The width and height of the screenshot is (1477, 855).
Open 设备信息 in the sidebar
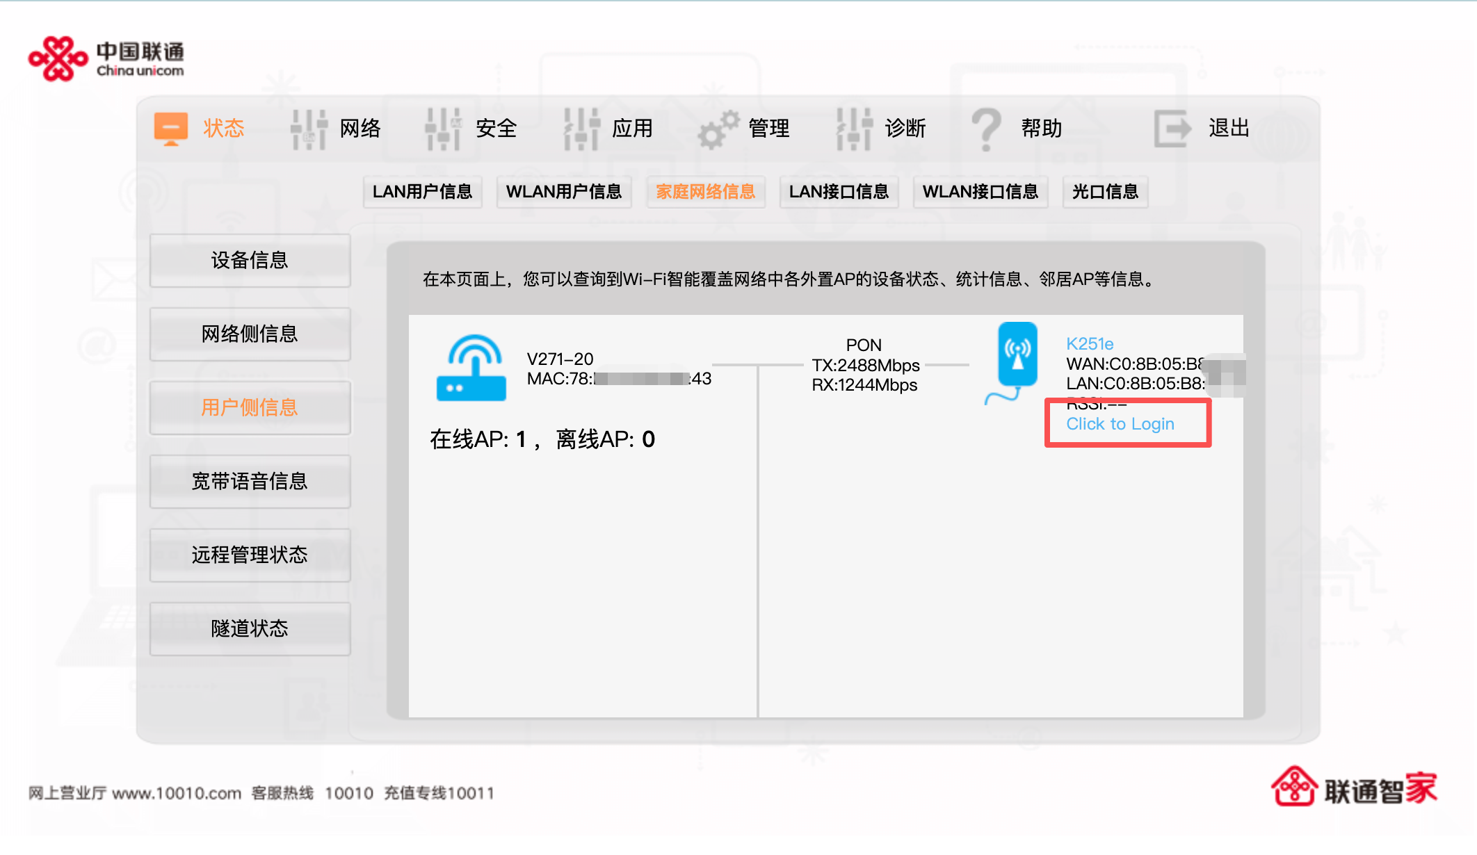(x=250, y=261)
